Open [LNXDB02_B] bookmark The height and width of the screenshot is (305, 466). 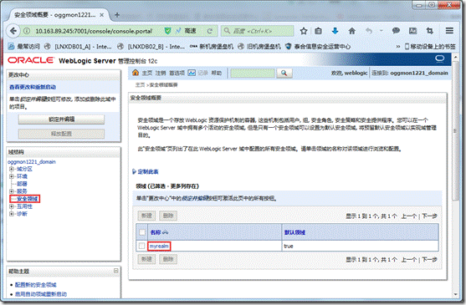tap(151, 47)
